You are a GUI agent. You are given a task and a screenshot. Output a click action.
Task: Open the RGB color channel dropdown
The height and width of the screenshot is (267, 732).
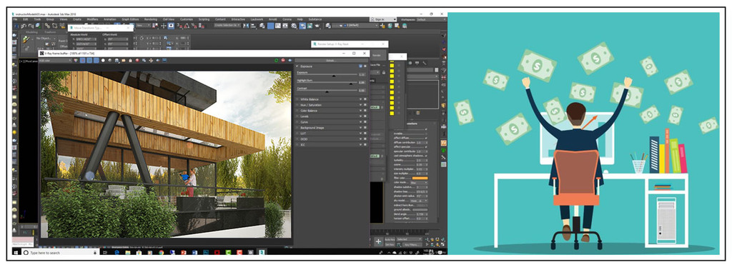pyautogui.click(x=56, y=60)
